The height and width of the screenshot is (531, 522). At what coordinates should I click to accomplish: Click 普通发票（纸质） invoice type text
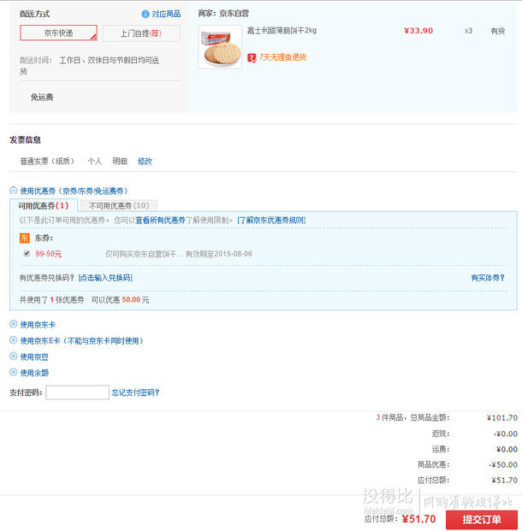(47, 162)
